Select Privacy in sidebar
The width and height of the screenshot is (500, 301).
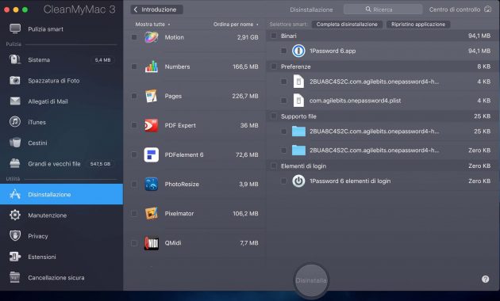point(61,236)
